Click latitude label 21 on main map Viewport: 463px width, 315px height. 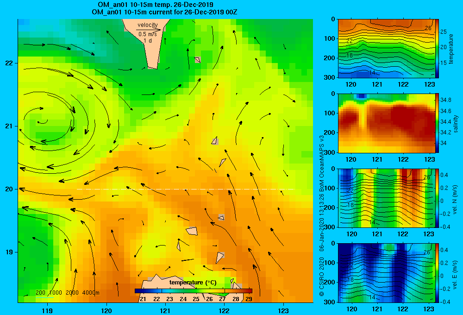[x=9, y=126]
